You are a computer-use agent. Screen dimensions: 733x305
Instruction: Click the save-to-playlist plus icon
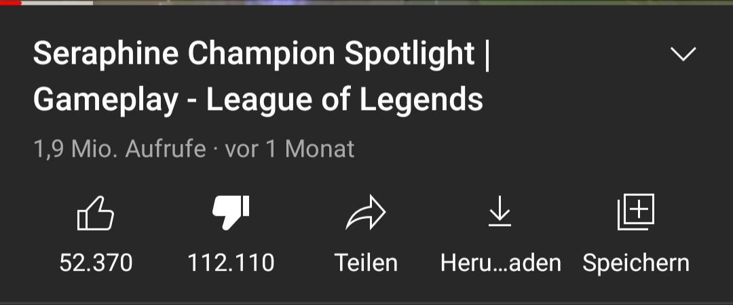(635, 212)
